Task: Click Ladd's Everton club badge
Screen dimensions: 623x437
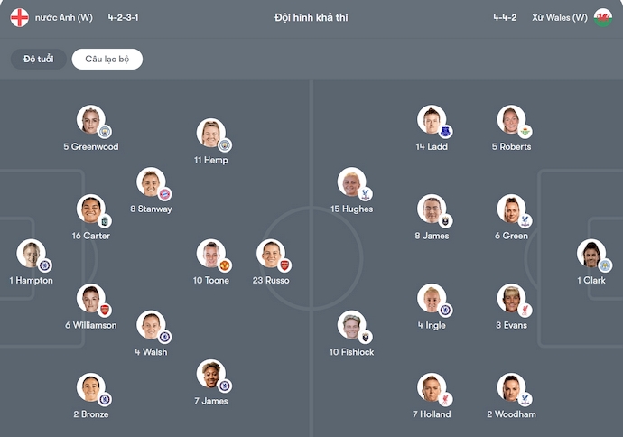Action: (445, 132)
